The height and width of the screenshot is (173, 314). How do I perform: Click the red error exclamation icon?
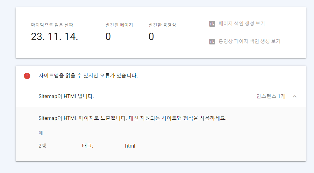(27, 76)
